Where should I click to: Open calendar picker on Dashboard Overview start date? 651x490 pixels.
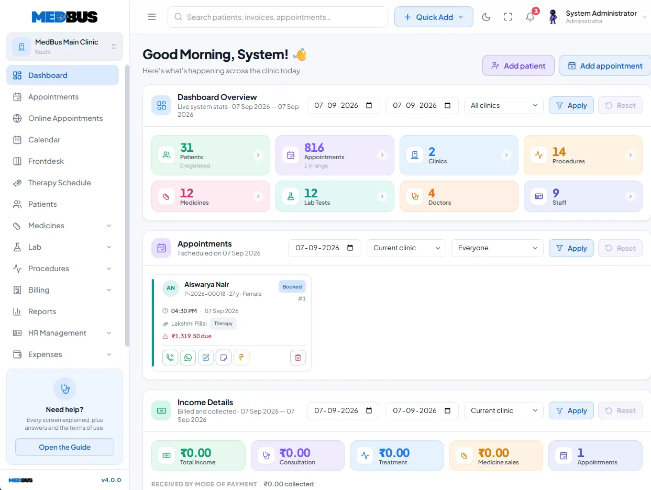[x=369, y=105]
